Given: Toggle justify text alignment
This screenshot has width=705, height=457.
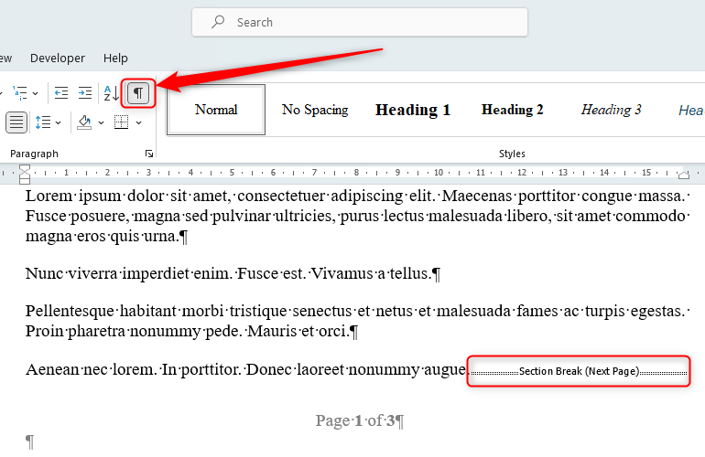Looking at the screenshot, I should click(16, 122).
